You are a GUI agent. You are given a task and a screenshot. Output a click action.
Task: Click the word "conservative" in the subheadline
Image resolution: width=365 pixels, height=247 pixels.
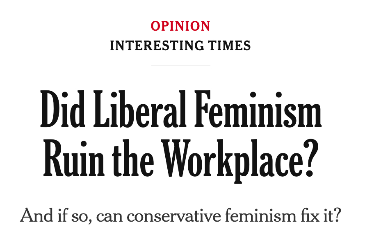click(x=173, y=215)
